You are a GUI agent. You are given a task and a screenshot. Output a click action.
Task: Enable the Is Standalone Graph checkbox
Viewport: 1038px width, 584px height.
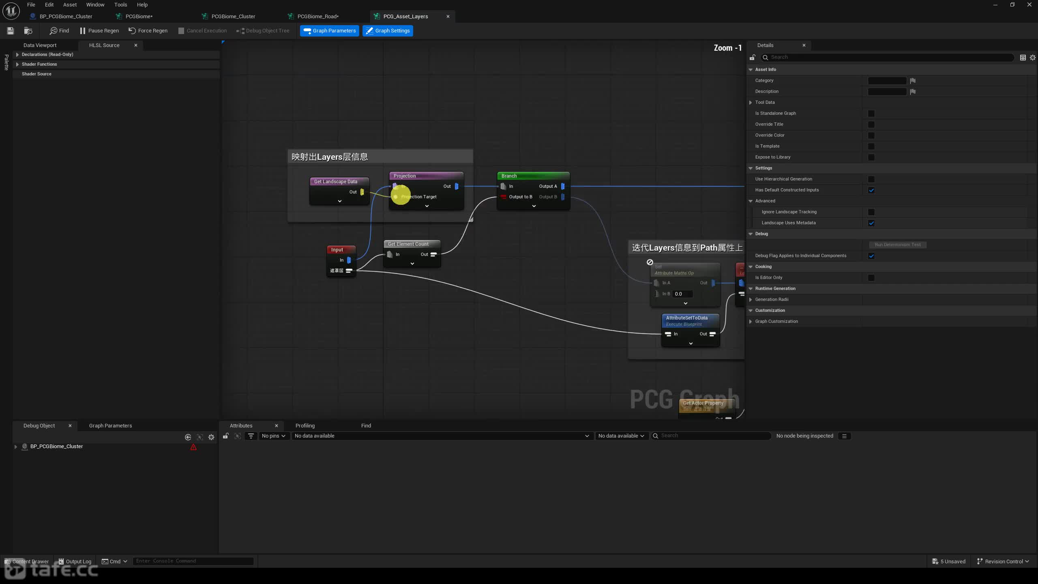point(871,114)
